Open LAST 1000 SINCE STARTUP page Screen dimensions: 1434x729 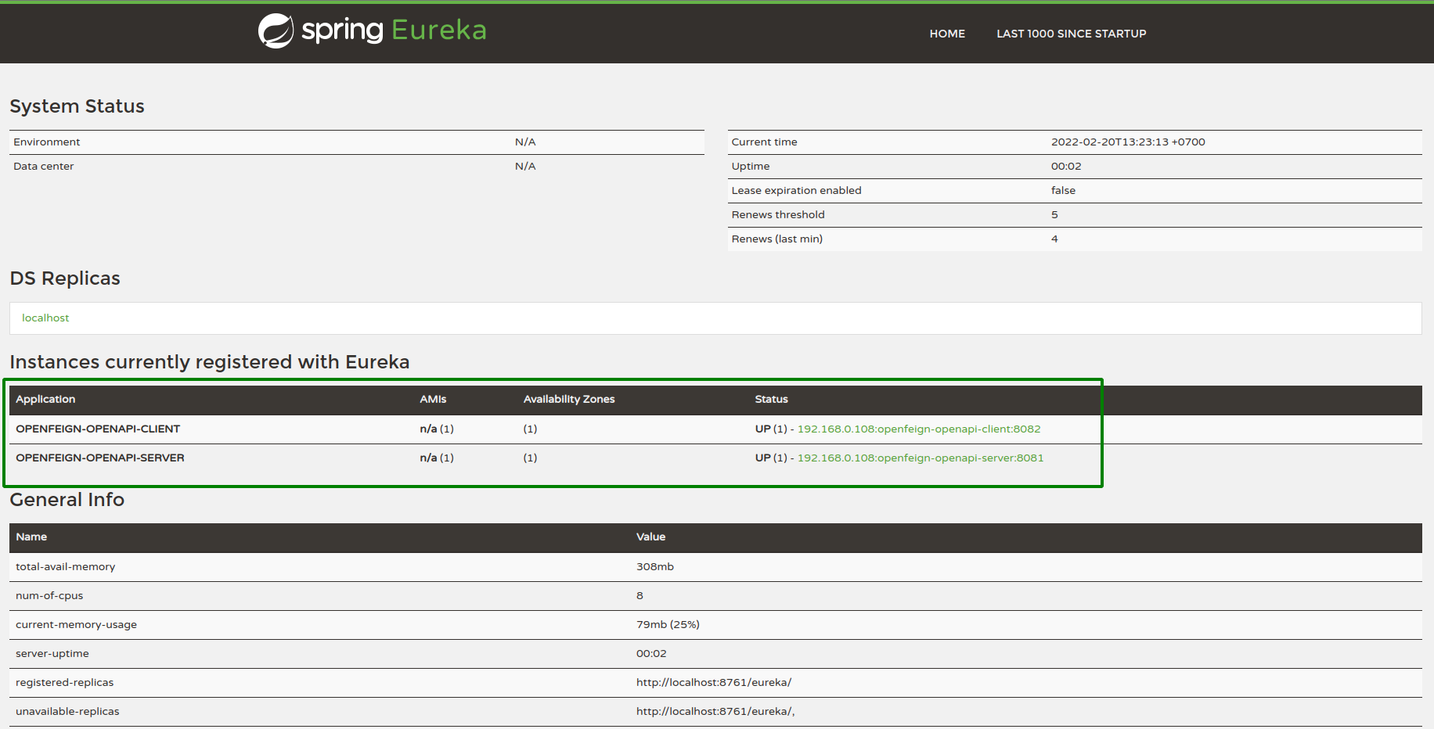click(1071, 34)
